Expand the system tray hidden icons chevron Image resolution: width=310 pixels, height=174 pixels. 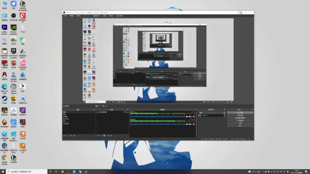tap(263, 172)
